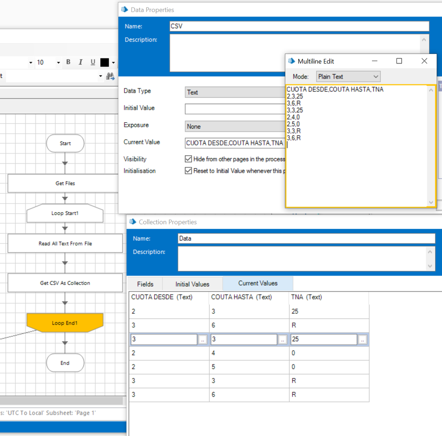The width and height of the screenshot is (442, 436).
Task: Click the binoculars find icon
Action: (x=110, y=77)
